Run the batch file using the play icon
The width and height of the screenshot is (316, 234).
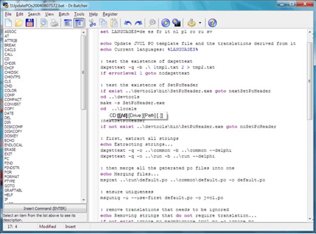tap(165, 23)
